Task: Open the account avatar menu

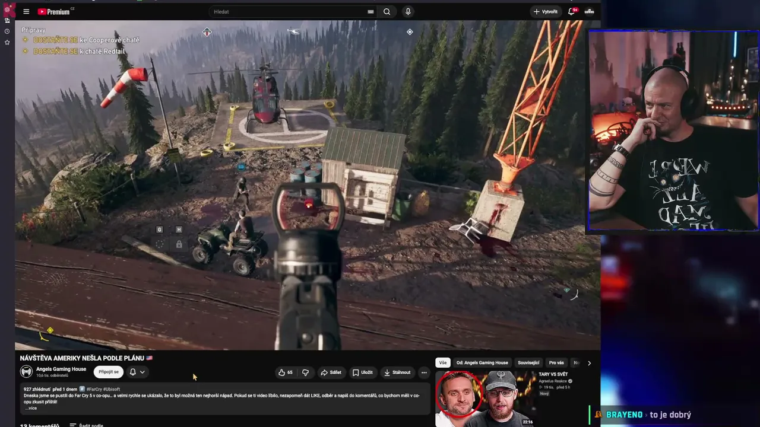Action: [590, 11]
